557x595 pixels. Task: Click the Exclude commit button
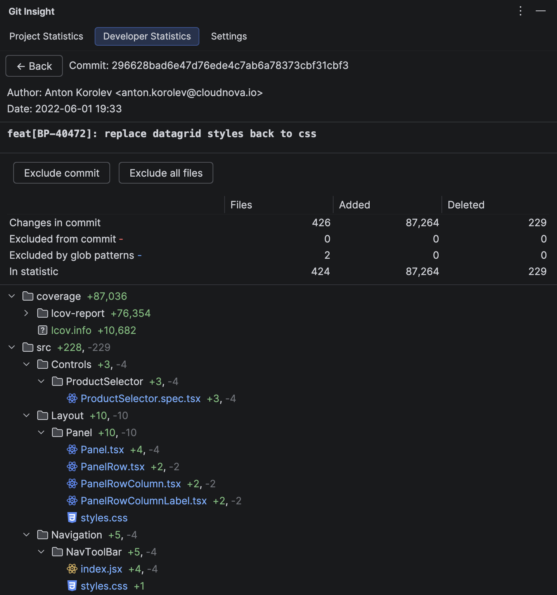point(61,173)
